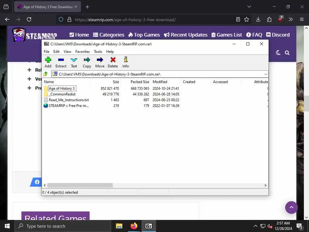Click the Firefox URL address bar

(154, 20)
